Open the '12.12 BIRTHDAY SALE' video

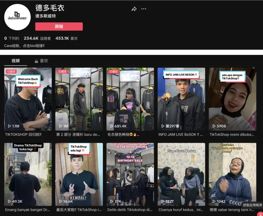130,174
